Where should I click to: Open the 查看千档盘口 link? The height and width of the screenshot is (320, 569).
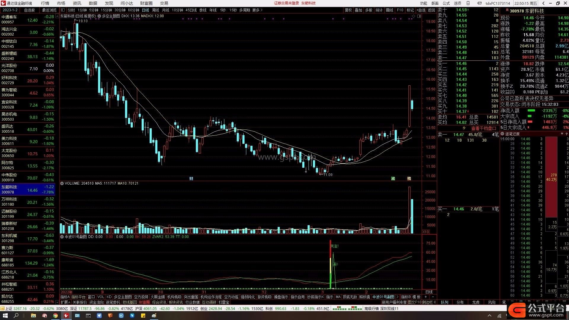(484, 128)
